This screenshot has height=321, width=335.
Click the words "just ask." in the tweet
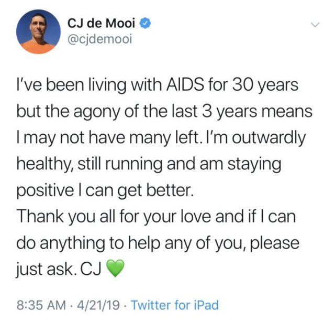tap(48, 269)
